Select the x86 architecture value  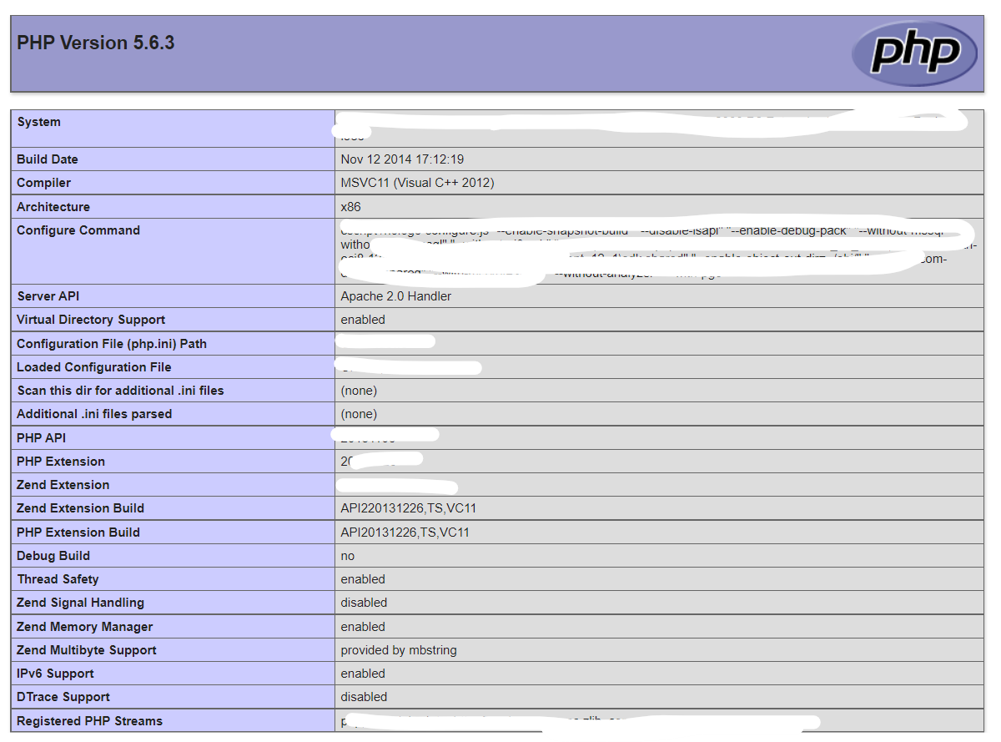[x=351, y=207]
